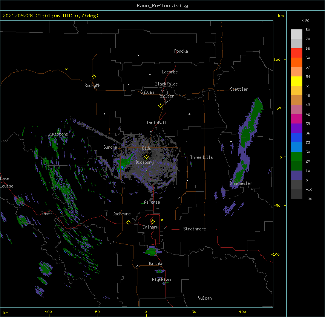
Task: Click the Banff label
Action: (47, 213)
